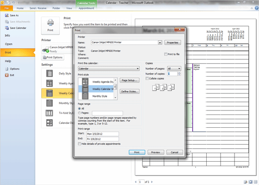Open the Appointment tab
The image size is (259, 185).
coord(86,8)
